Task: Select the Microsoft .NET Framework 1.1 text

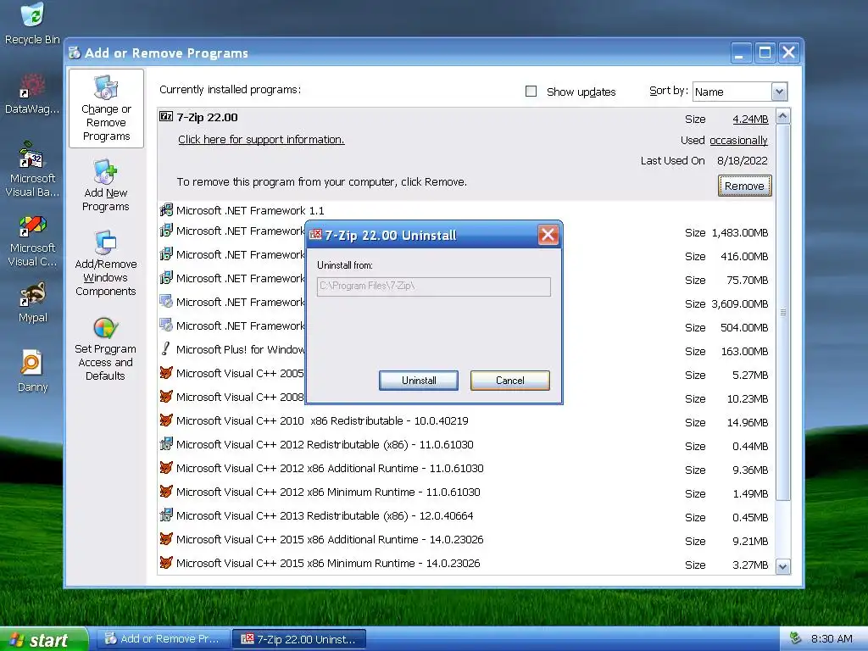Action: coord(250,210)
